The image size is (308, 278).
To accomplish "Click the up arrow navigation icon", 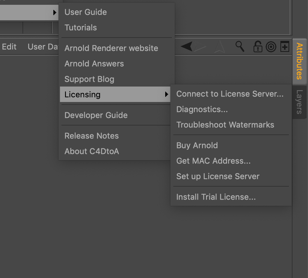I will click(x=219, y=47).
